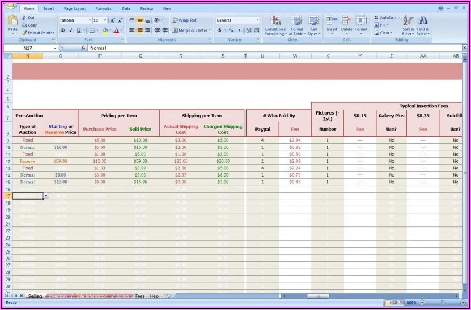
Task: Click the Cut button
Action: coord(28,18)
